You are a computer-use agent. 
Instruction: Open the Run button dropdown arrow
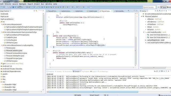49,7
